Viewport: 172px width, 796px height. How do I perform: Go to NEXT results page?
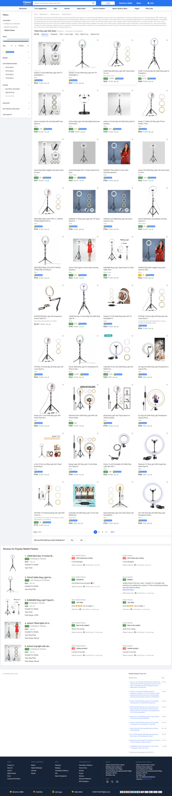113,532
